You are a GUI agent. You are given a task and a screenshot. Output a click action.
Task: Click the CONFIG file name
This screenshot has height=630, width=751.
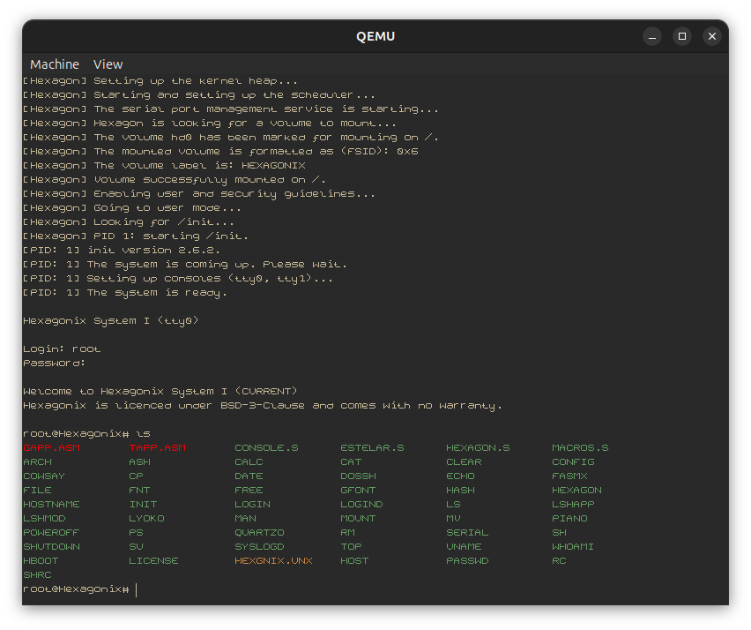[x=573, y=462]
